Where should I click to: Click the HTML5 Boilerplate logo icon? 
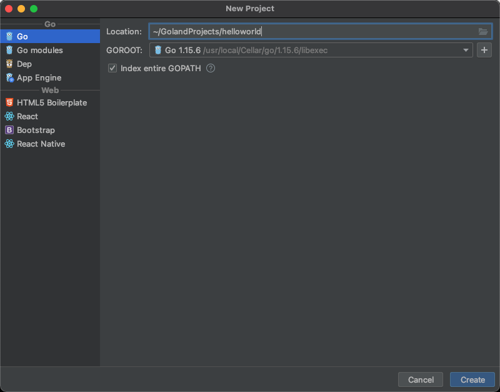pyautogui.click(x=9, y=102)
